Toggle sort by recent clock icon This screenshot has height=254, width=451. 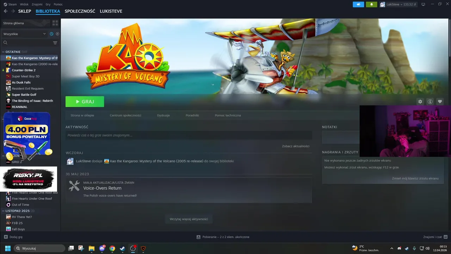[x=51, y=34]
